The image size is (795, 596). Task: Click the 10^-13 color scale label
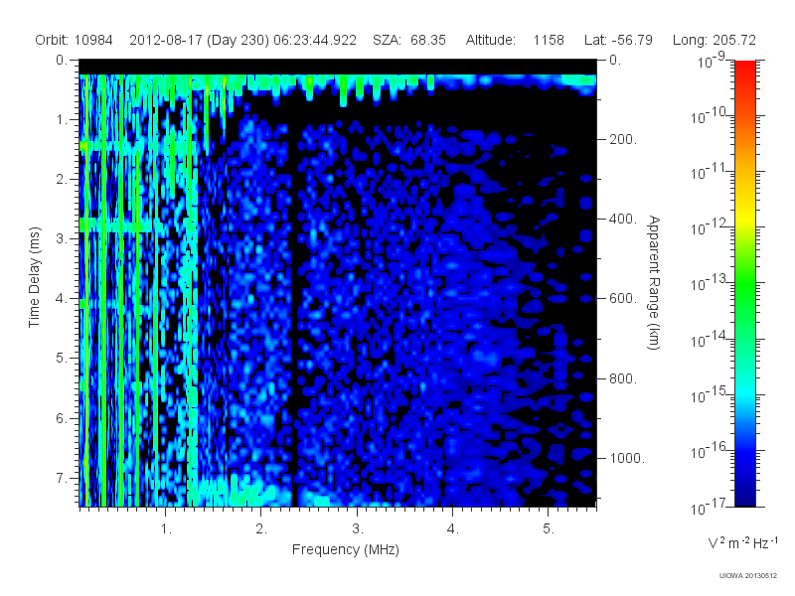(x=710, y=284)
